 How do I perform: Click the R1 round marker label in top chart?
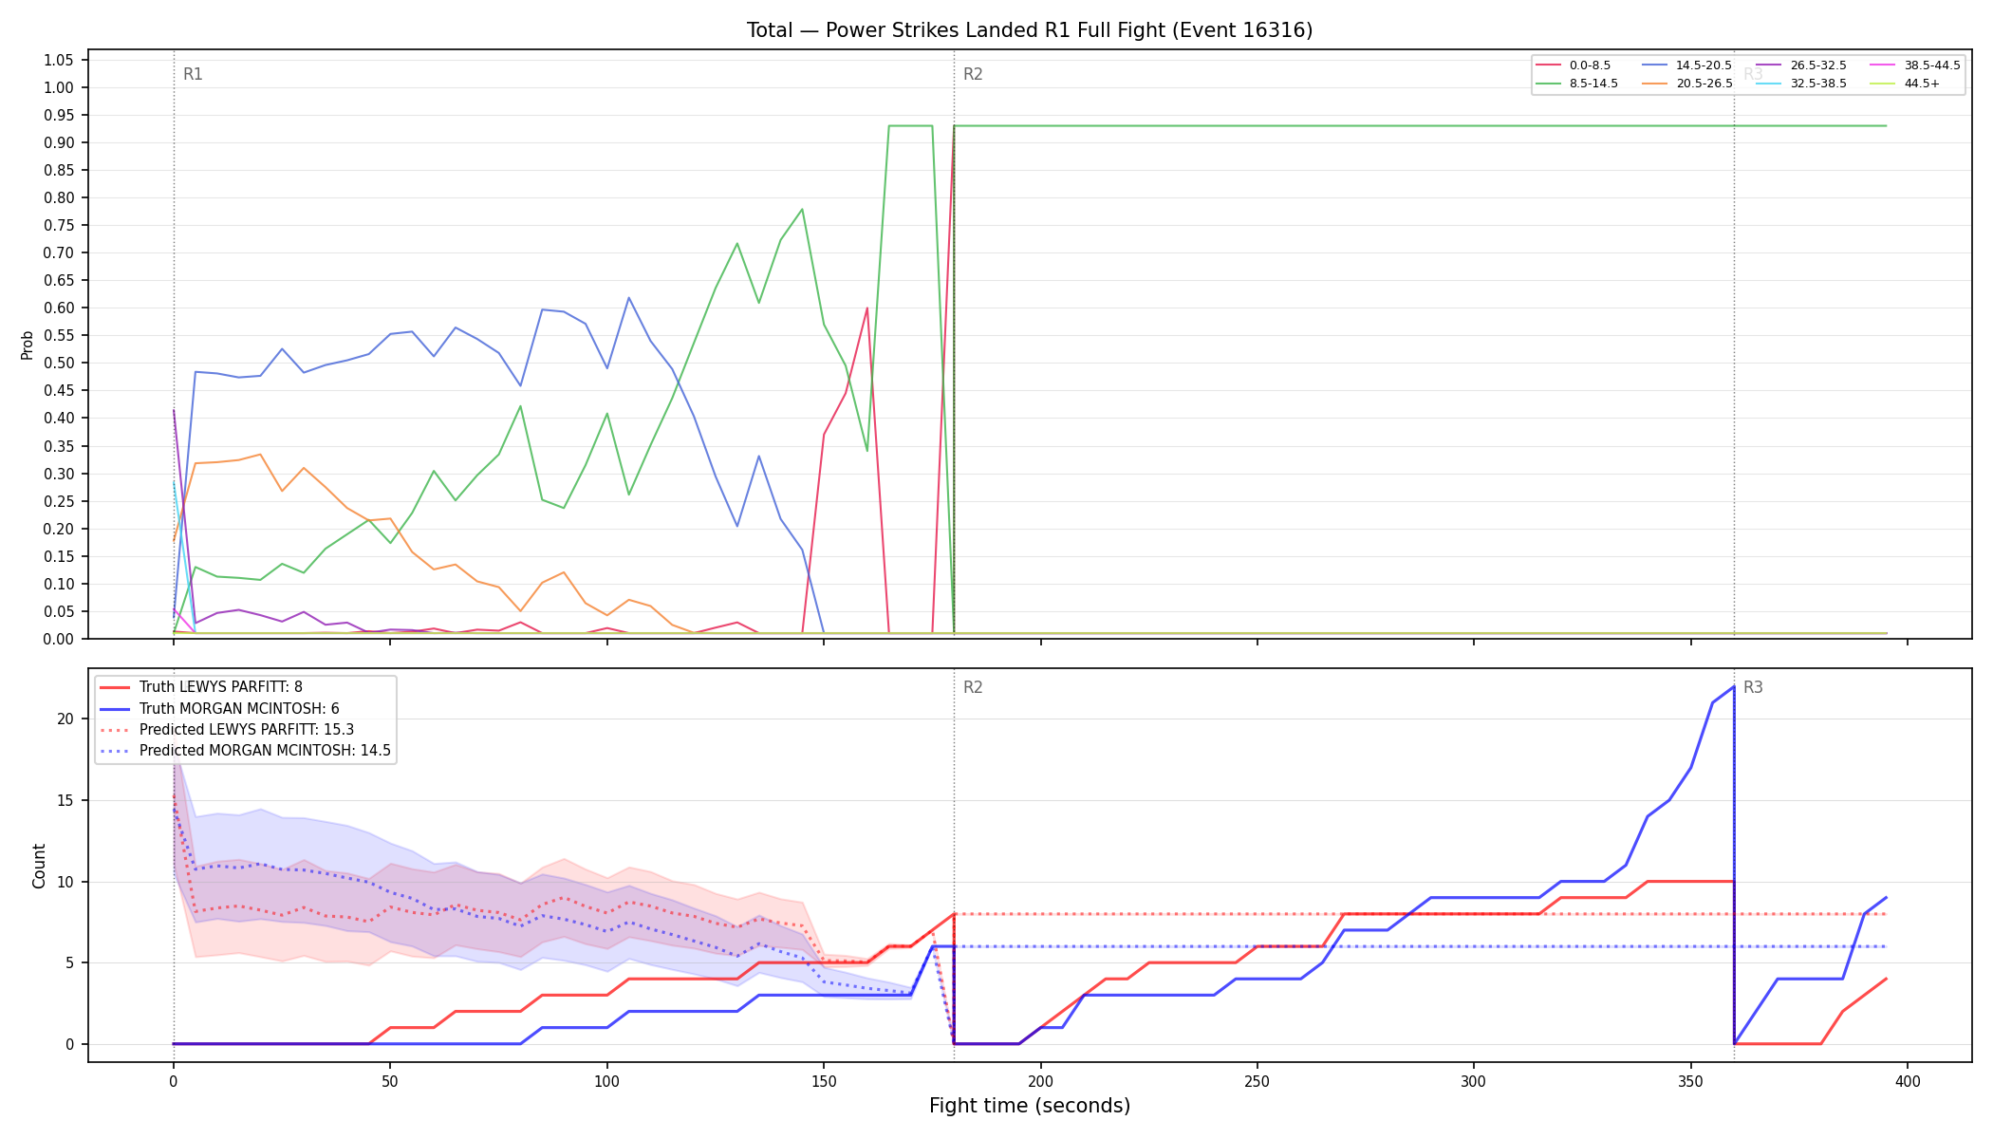point(193,74)
